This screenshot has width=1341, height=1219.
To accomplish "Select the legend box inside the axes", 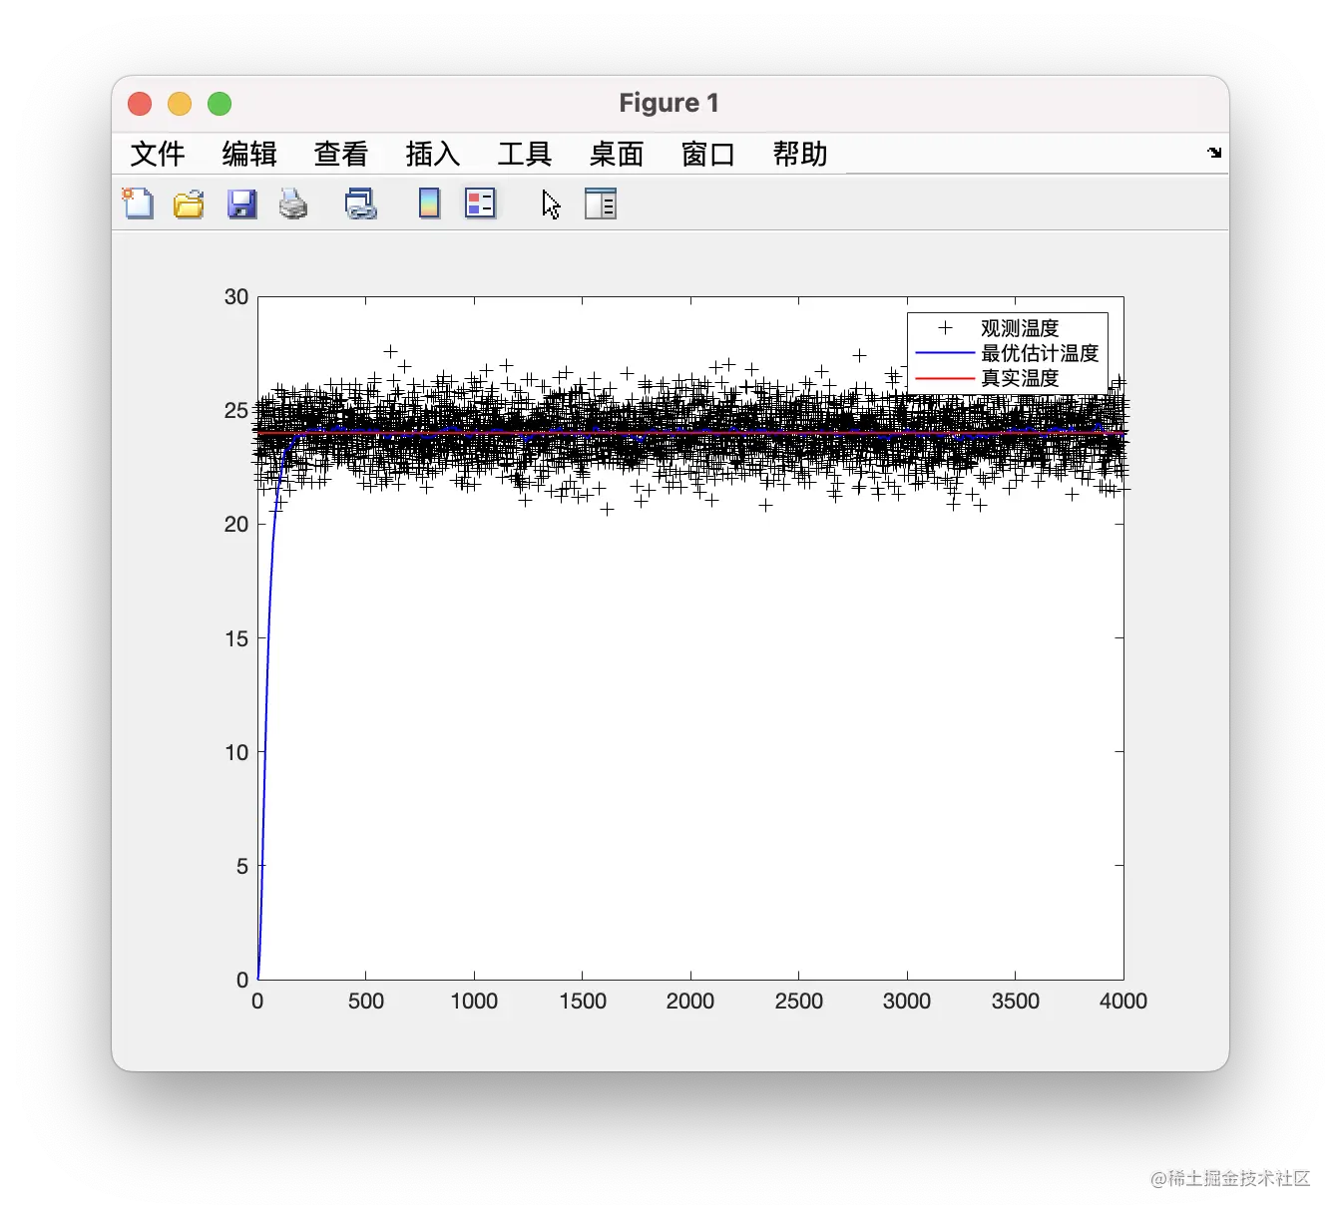I will click(x=1007, y=353).
